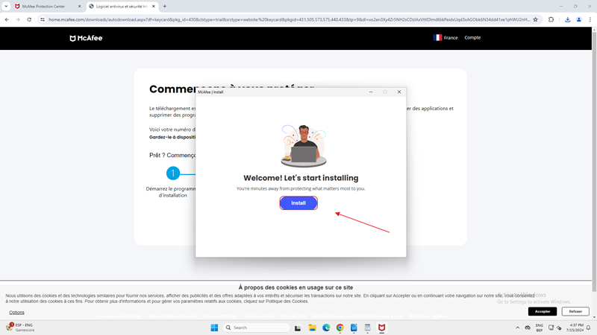
Task: Open cookie Options link
Action: pyautogui.click(x=16, y=312)
